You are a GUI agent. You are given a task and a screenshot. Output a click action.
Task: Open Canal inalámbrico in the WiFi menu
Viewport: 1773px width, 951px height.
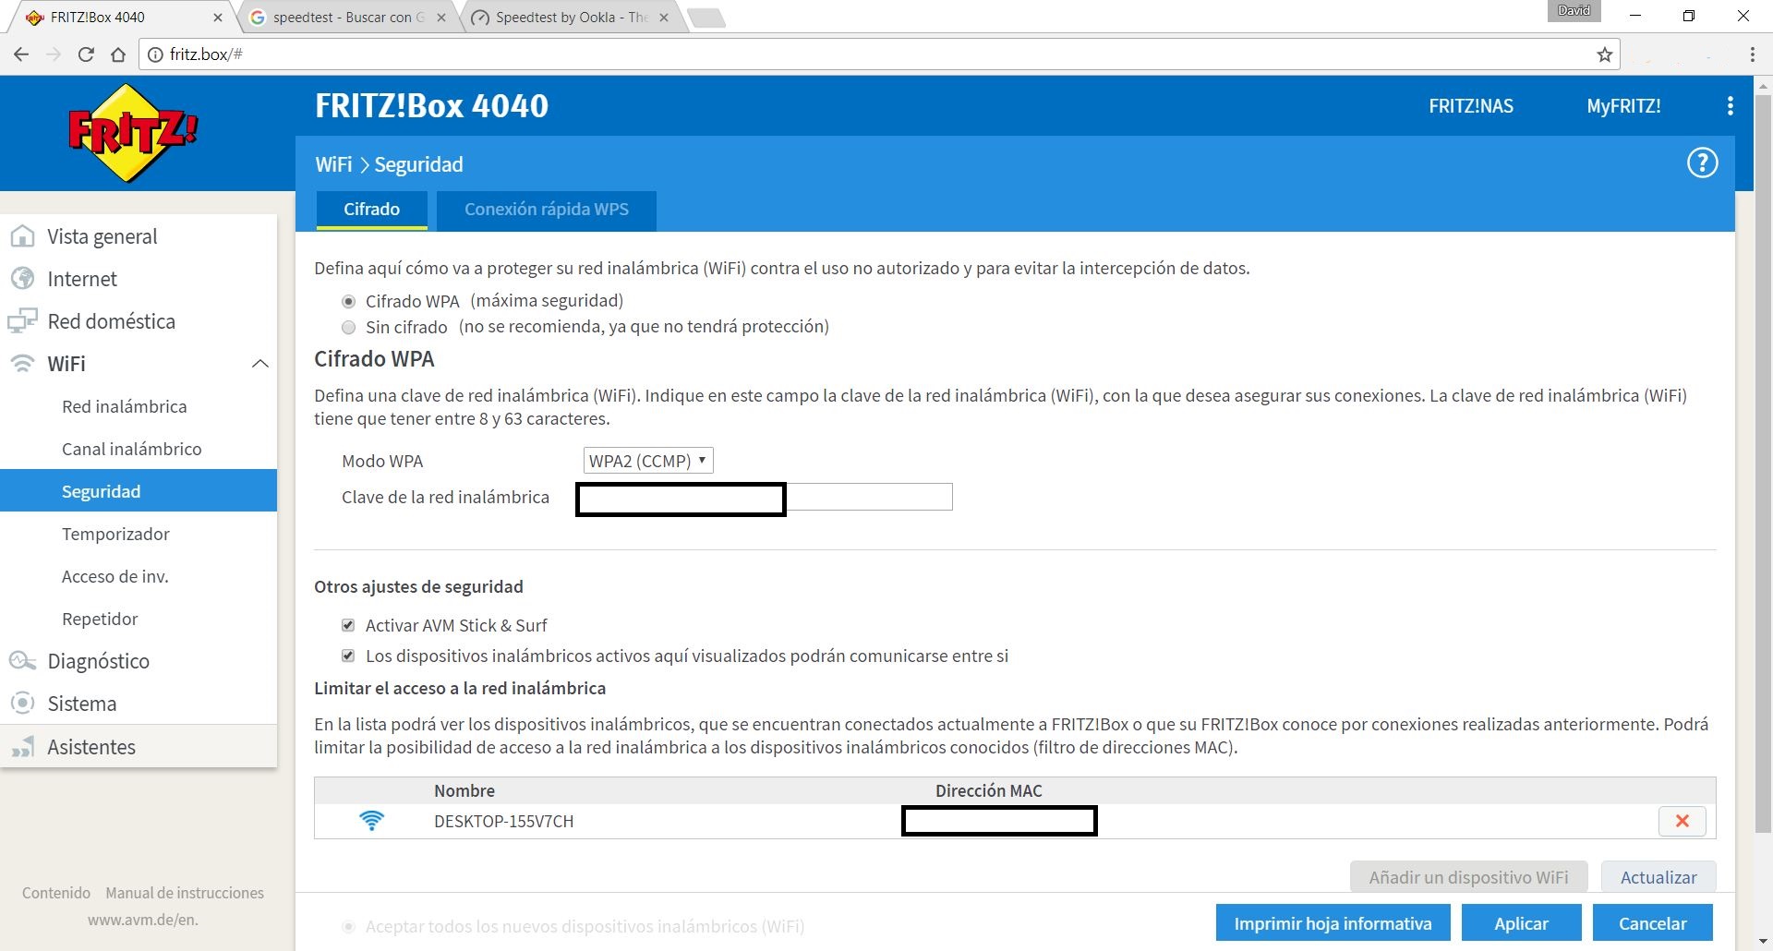(131, 449)
